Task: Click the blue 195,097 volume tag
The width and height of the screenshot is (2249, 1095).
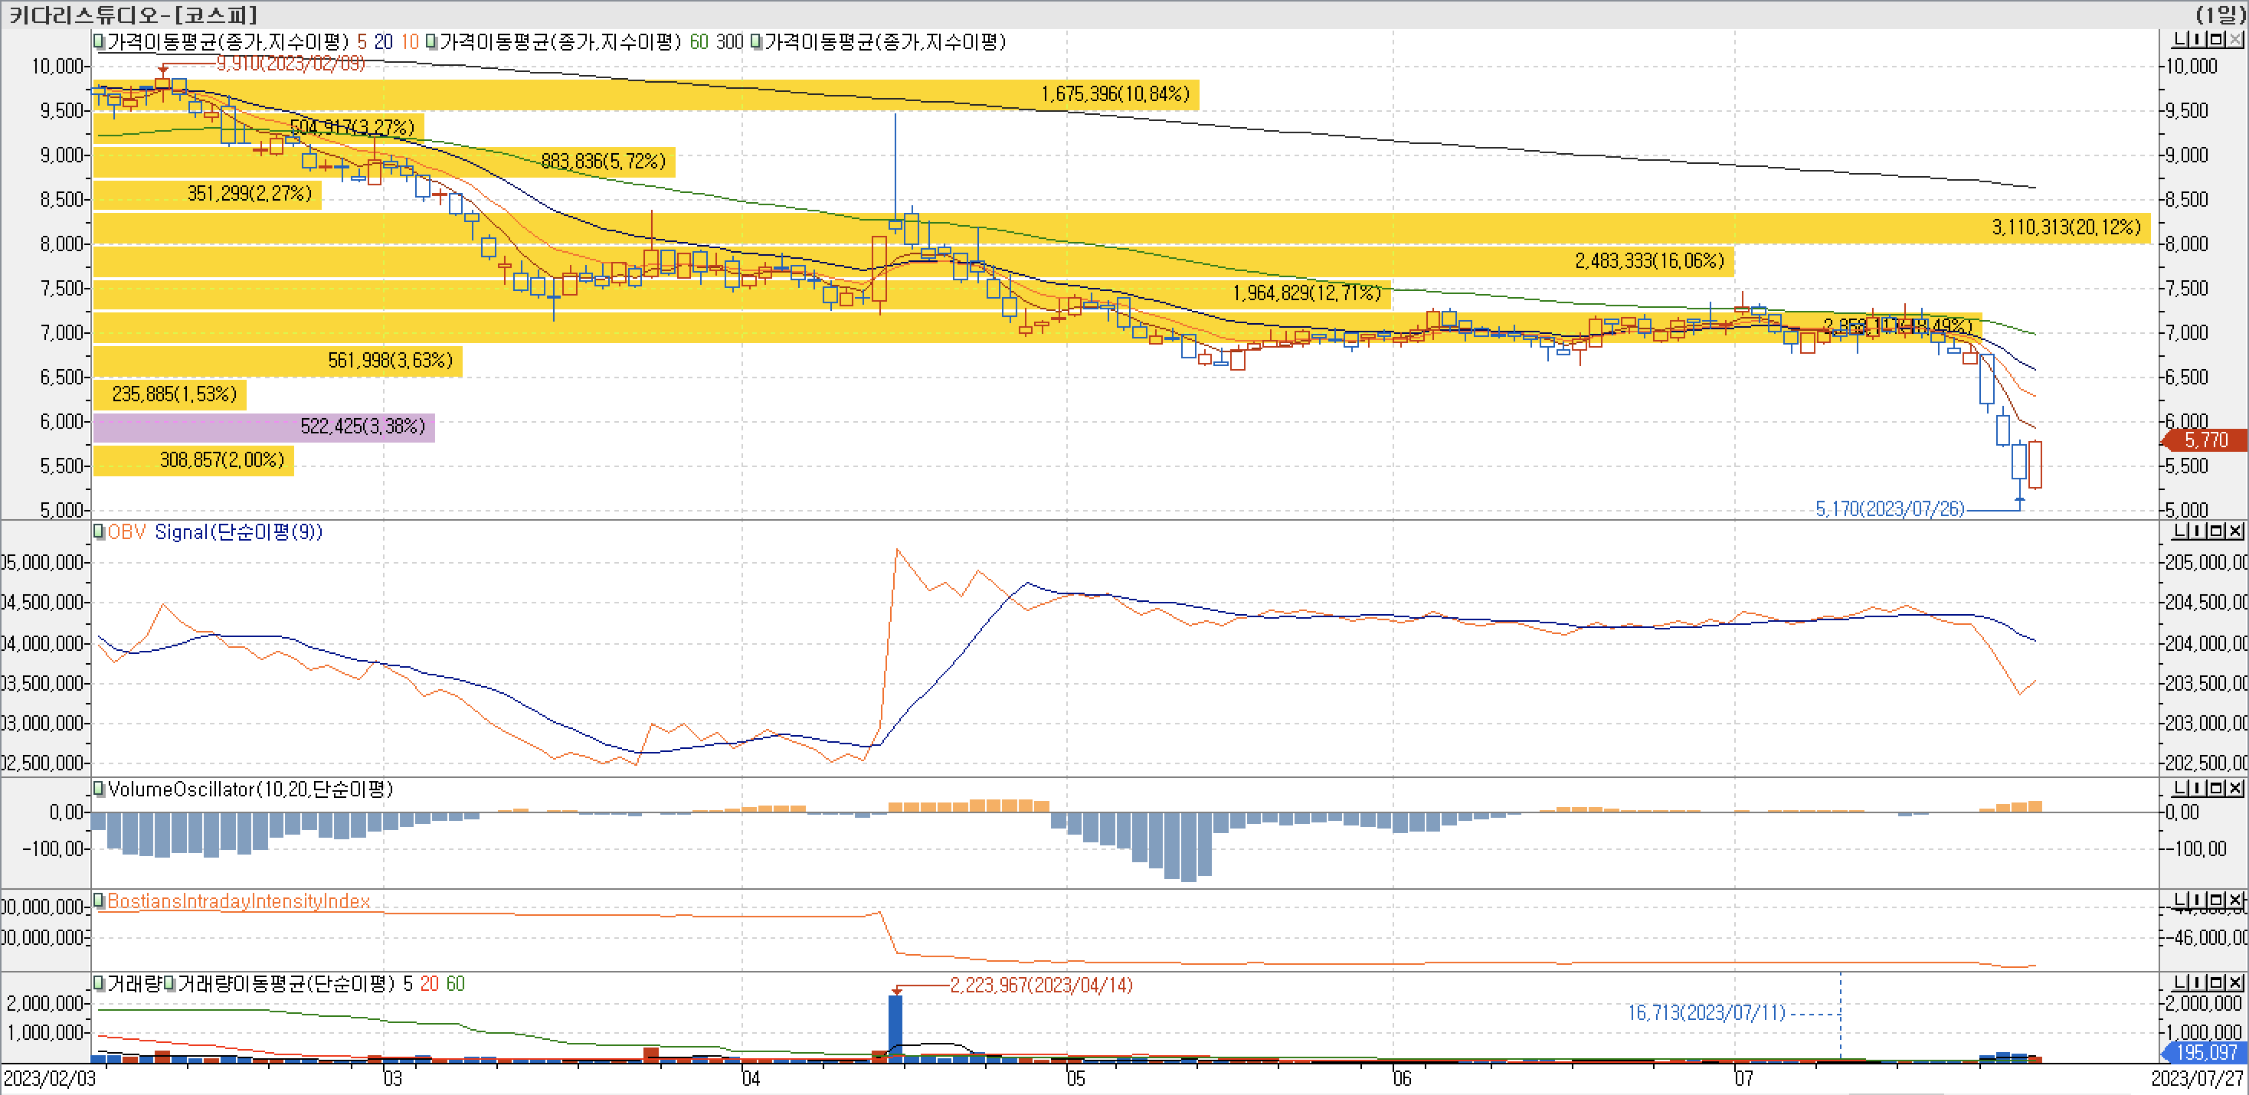Action: pyautogui.click(x=2205, y=1053)
